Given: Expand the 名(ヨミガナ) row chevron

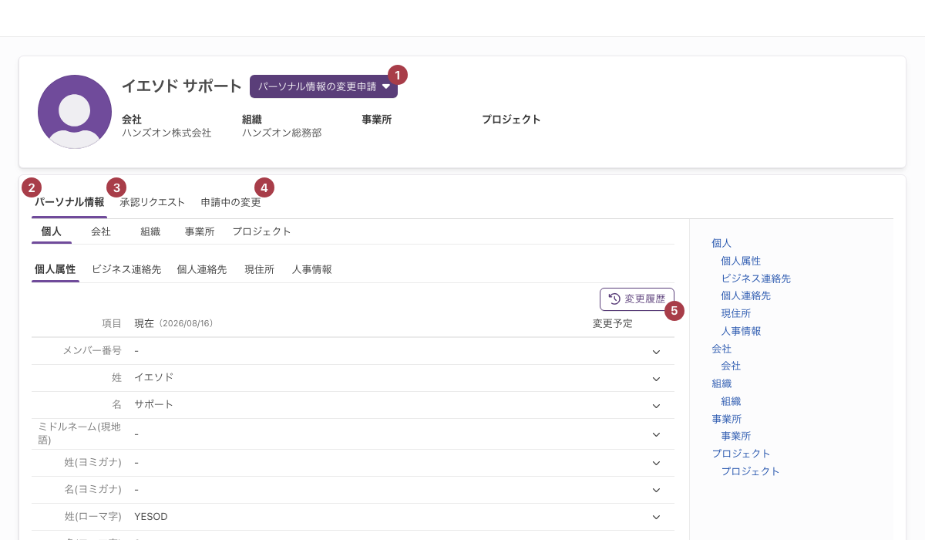Looking at the screenshot, I should click(x=656, y=490).
